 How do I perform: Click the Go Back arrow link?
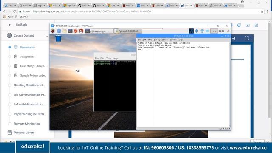tap(18, 25)
